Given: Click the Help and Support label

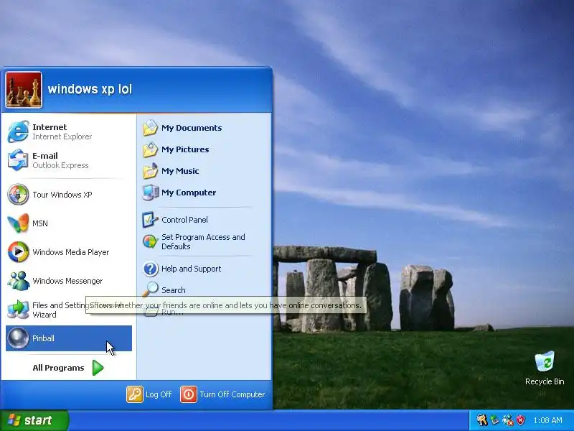Looking at the screenshot, I should click(x=191, y=269).
